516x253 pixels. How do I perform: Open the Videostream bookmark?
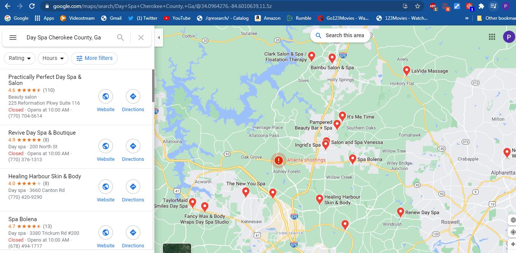pyautogui.click(x=78, y=18)
